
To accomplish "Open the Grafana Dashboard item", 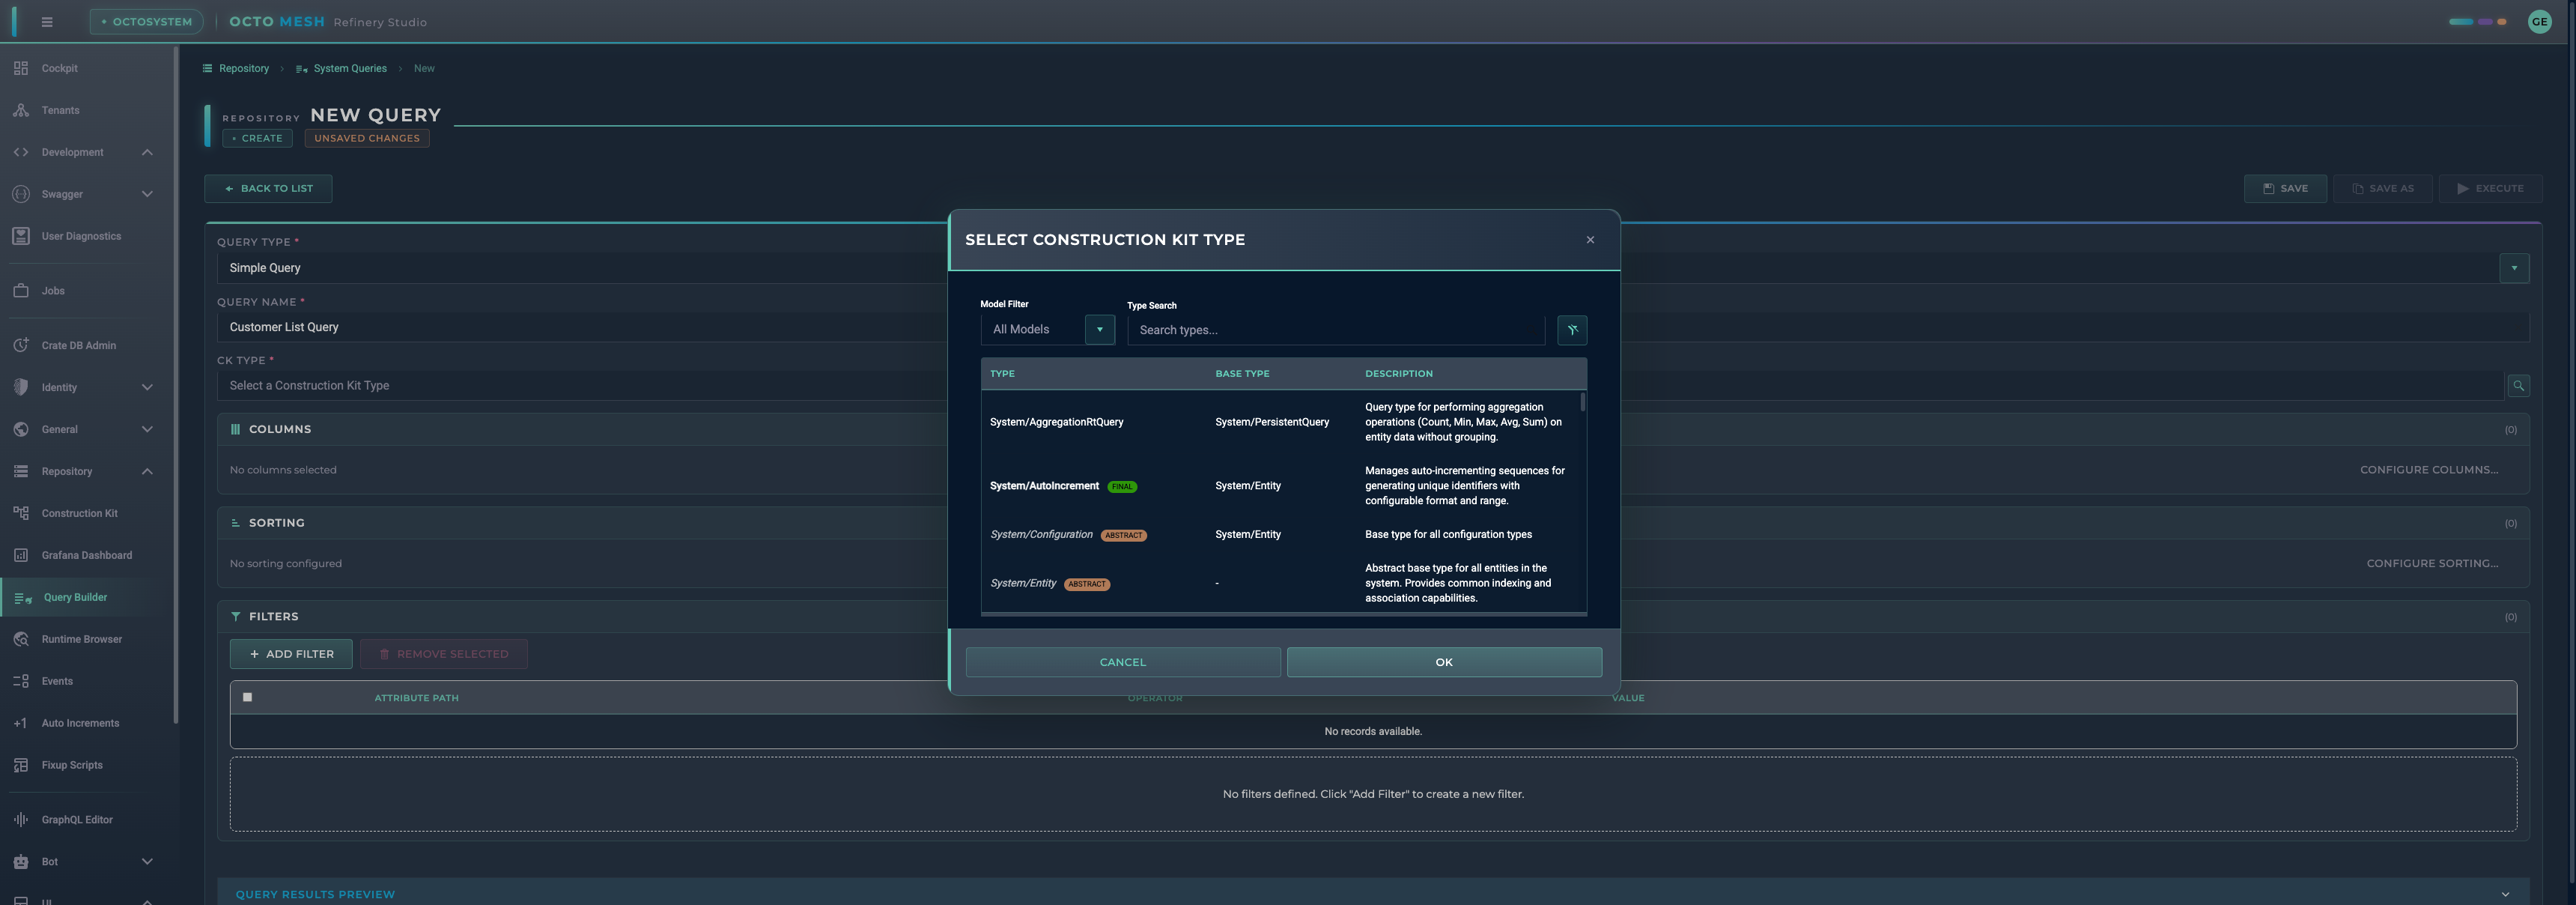I will coord(86,555).
